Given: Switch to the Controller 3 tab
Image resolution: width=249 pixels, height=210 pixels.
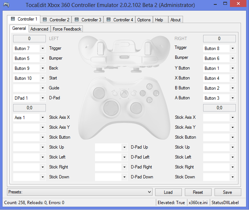Looking at the screenshot, I should 88,19.
